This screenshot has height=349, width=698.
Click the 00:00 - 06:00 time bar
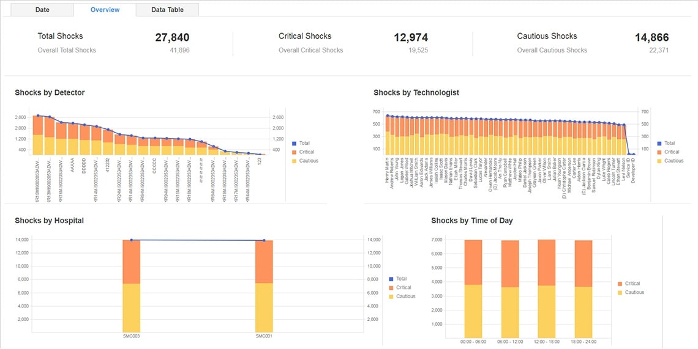[x=473, y=287]
